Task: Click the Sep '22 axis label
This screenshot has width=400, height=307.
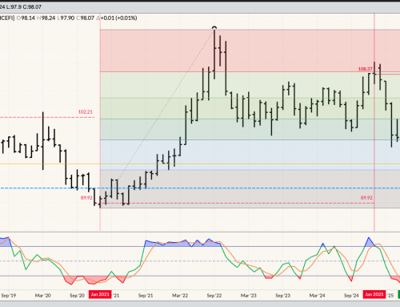Action: pos(214,296)
